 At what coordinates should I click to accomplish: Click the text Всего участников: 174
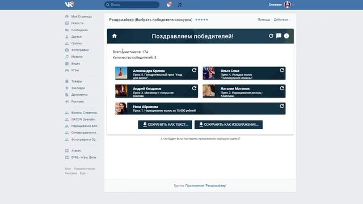pos(130,52)
